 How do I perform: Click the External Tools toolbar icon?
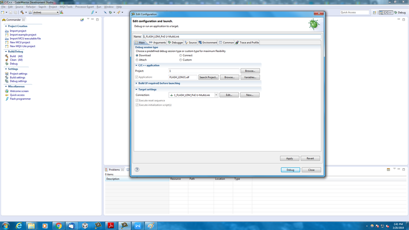pos(119,12)
